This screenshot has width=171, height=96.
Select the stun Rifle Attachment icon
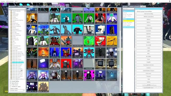tap(77, 41)
